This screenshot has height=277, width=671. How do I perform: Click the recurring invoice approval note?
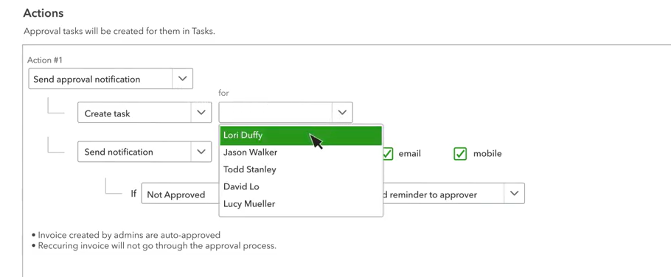(x=157, y=246)
